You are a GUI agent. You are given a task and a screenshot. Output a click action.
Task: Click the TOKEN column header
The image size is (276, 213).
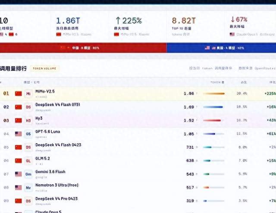click(217, 82)
